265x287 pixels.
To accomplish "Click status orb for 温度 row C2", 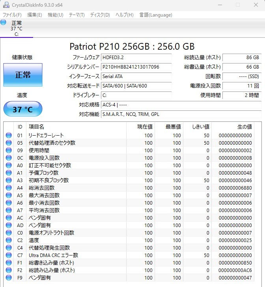I will point(9,240).
